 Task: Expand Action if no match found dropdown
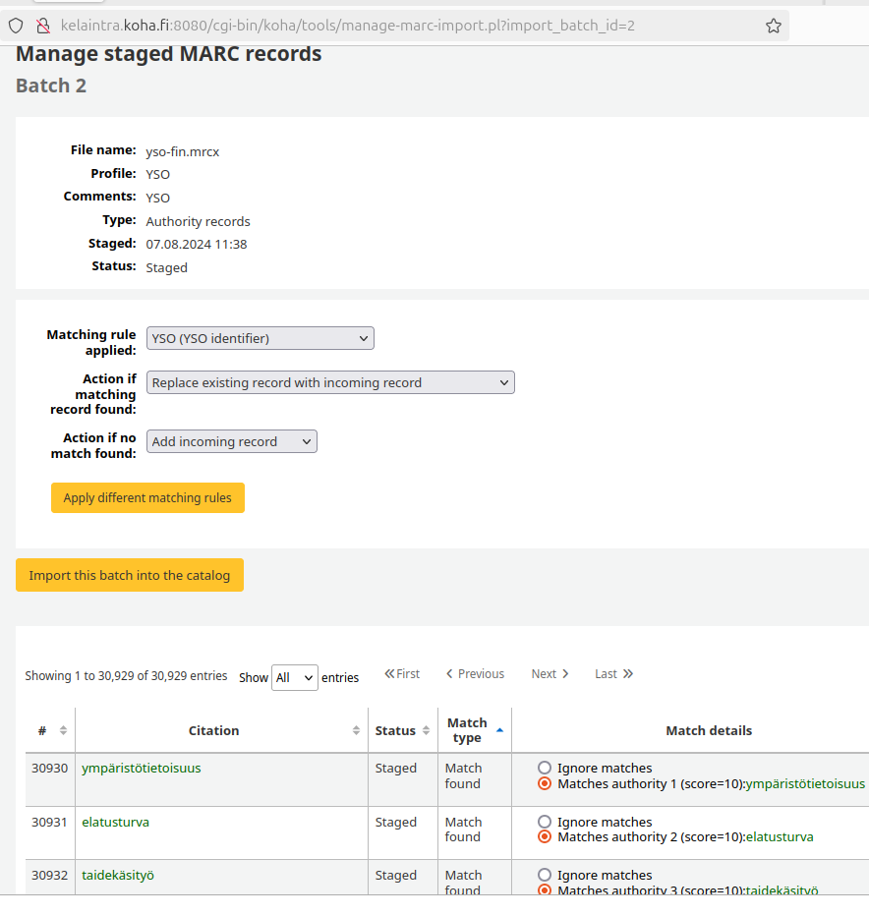232,441
